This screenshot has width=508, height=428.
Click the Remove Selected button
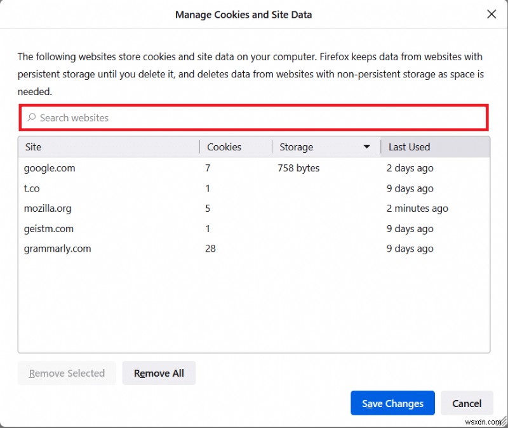click(66, 373)
